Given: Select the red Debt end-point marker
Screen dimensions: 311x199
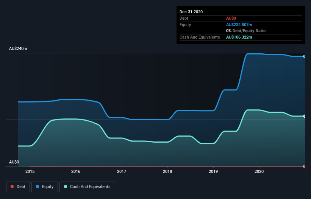Looking at the screenshot, I should pos(305,166).
